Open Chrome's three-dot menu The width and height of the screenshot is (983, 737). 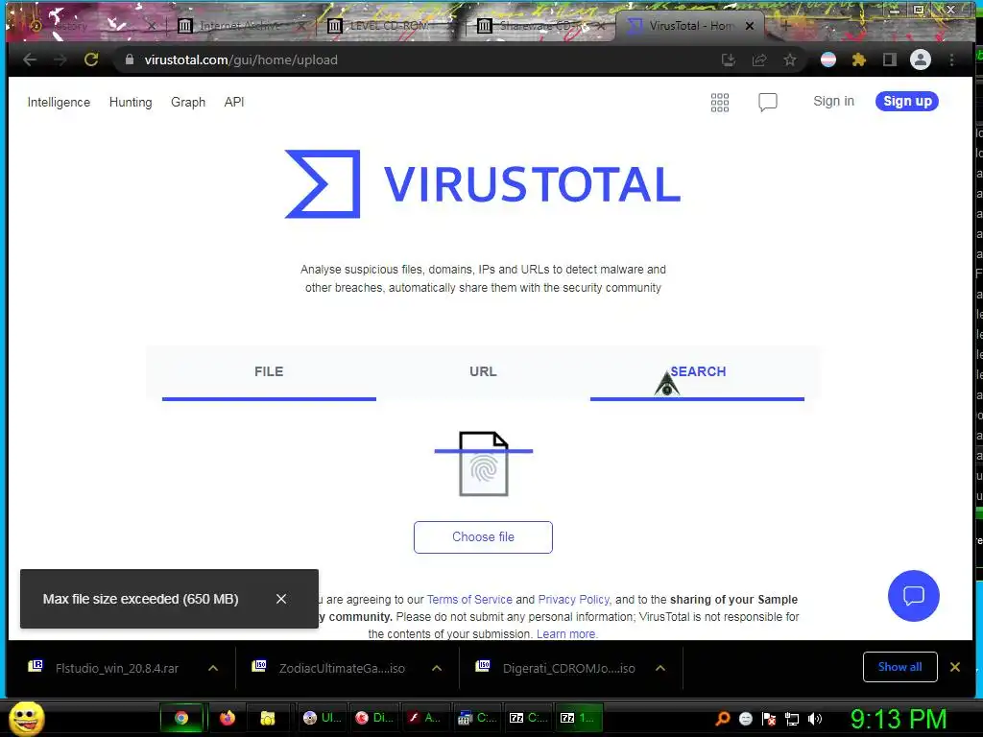pos(951,59)
